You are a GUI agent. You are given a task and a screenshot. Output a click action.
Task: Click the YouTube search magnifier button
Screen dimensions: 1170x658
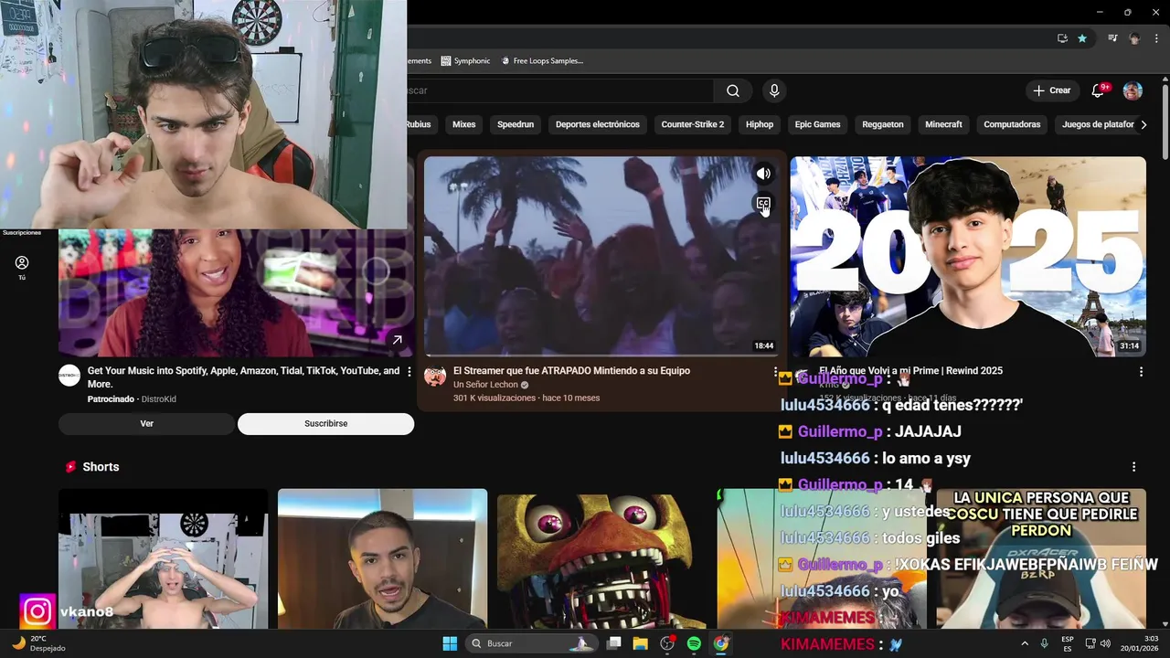tap(733, 90)
